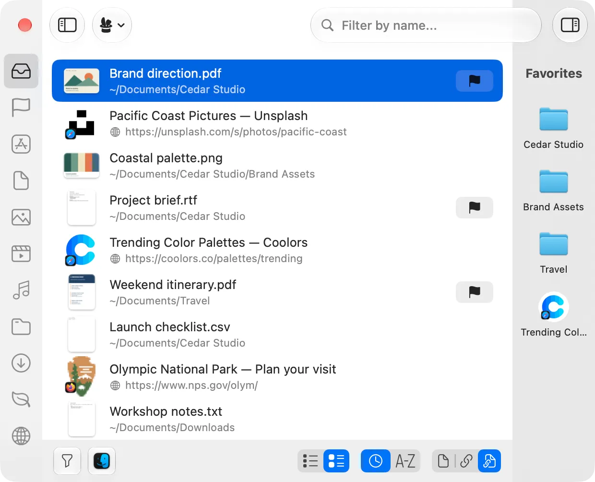Select Brand direction.pdf row
Screen dimensions: 595x482
tap(277, 81)
